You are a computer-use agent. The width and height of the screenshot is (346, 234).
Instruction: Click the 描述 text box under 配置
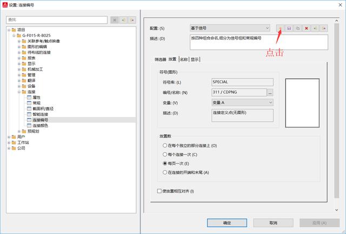[258, 42]
